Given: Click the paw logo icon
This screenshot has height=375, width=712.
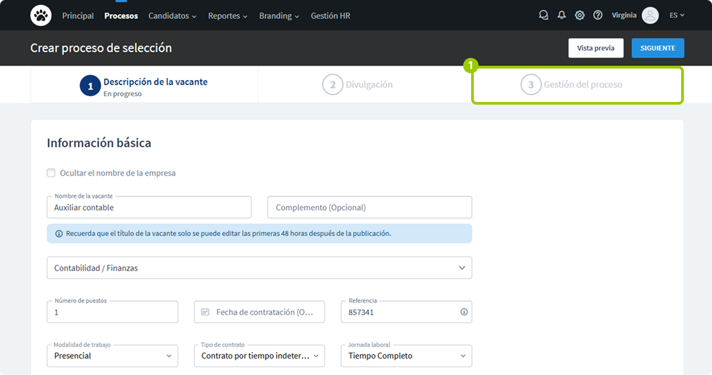Looking at the screenshot, I should point(41,15).
